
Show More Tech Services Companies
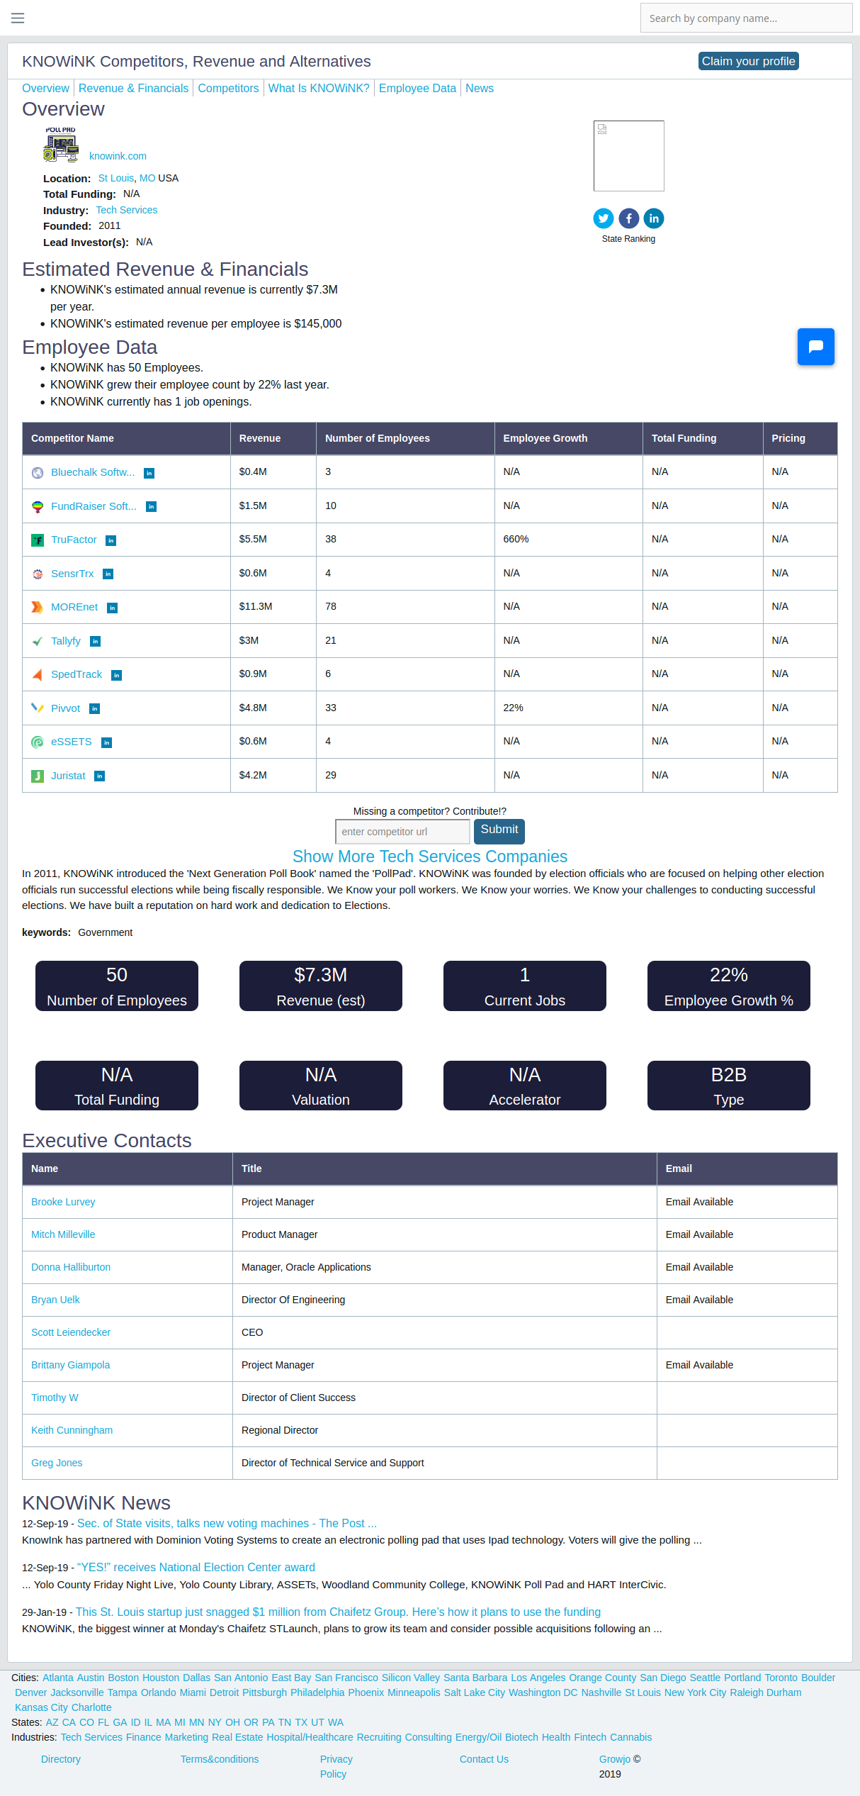point(430,857)
